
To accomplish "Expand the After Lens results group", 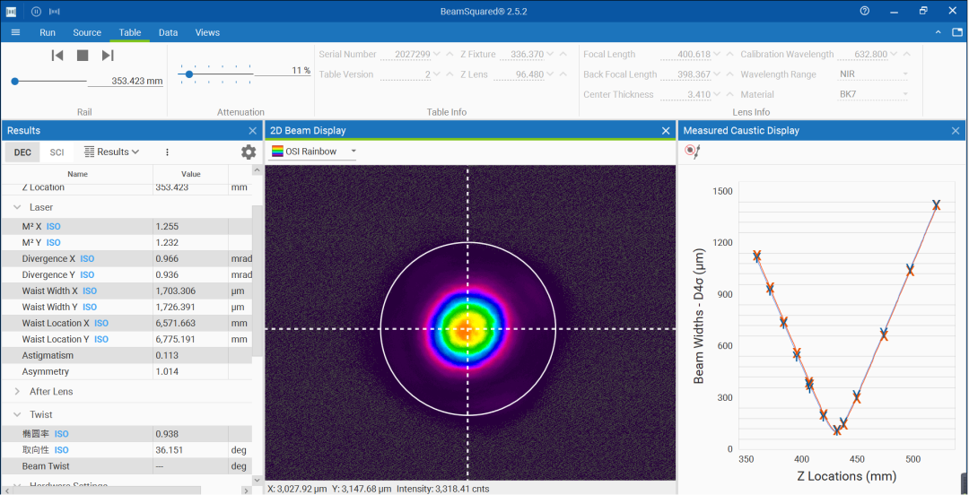I will tap(17, 392).
